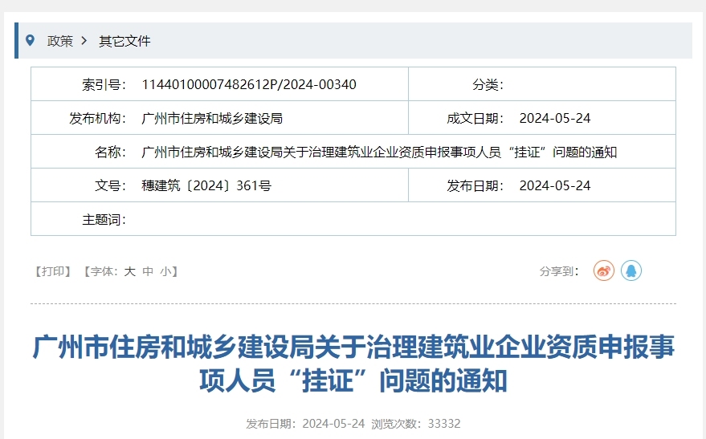The image size is (706, 439).
Task: Click document number 穗建筑〔2024〕361号
Action: pos(206,185)
